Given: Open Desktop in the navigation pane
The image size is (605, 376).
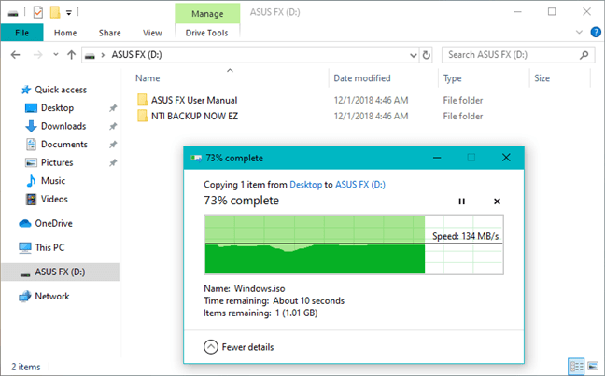Looking at the screenshot, I should click(57, 108).
